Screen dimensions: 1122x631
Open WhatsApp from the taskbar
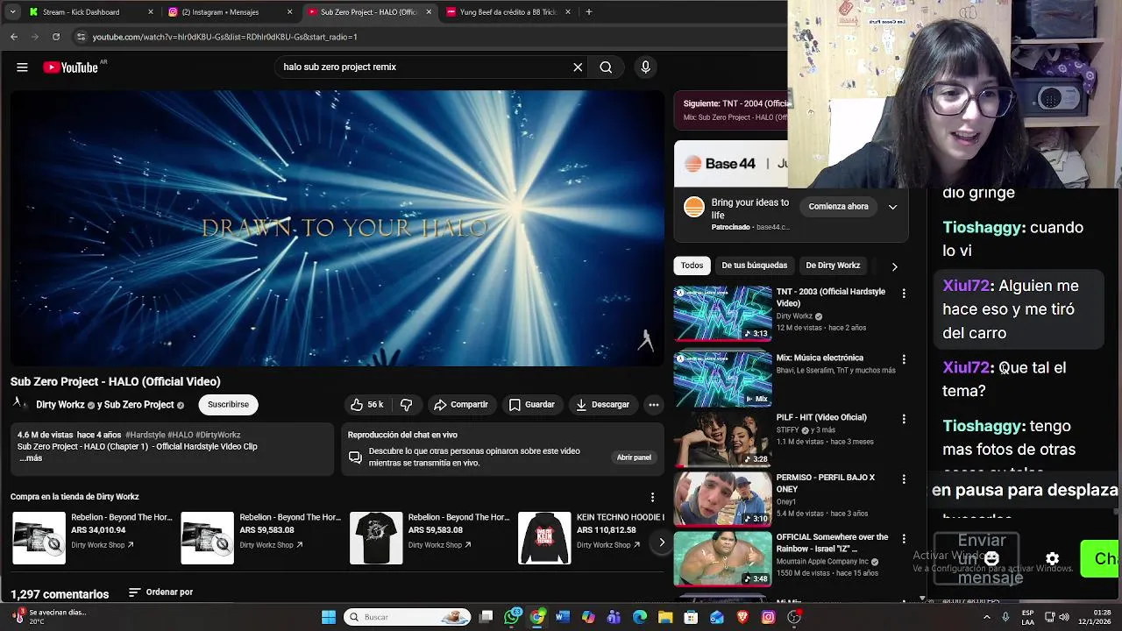point(512,617)
